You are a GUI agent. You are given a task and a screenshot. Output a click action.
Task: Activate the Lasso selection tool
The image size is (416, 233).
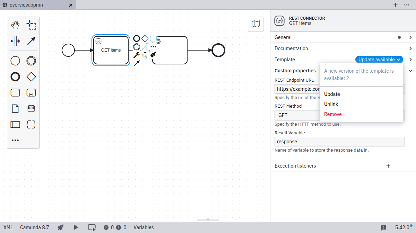(x=31, y=25)
